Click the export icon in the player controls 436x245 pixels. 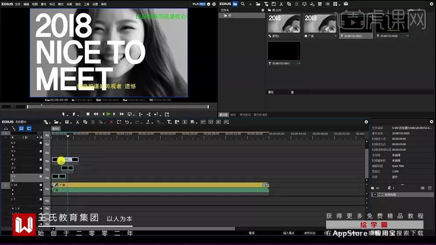pos(167,114)
